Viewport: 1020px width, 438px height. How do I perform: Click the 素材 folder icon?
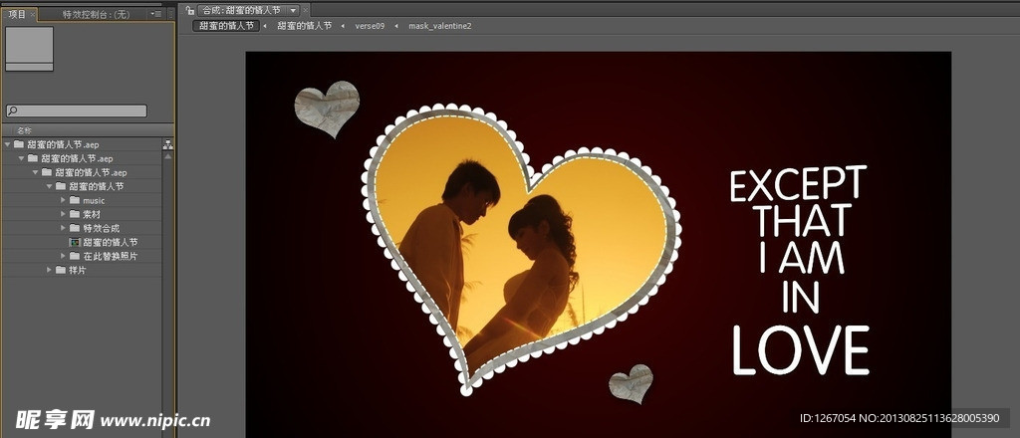point(75,214)
